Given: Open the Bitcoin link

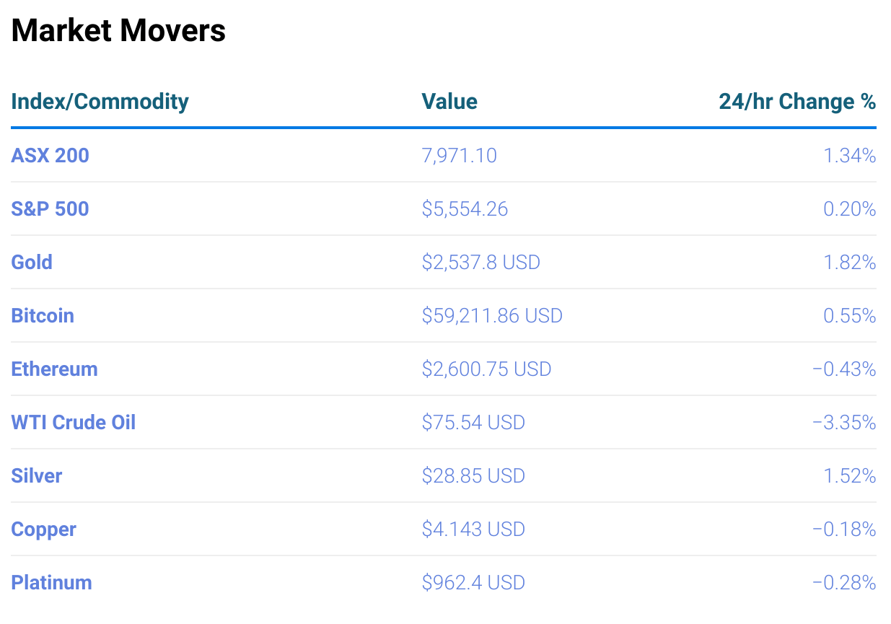Looking at the screenshot, I should point(43,315).
